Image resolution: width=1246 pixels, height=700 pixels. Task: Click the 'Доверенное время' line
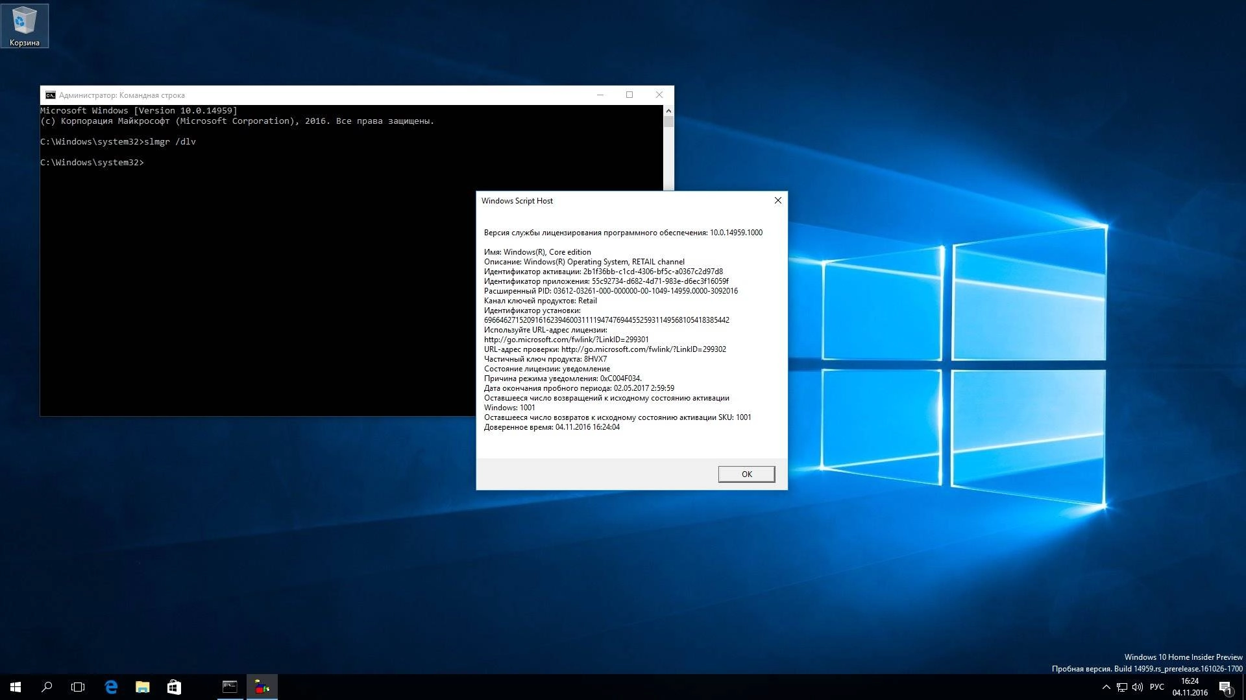pos(552,427)
